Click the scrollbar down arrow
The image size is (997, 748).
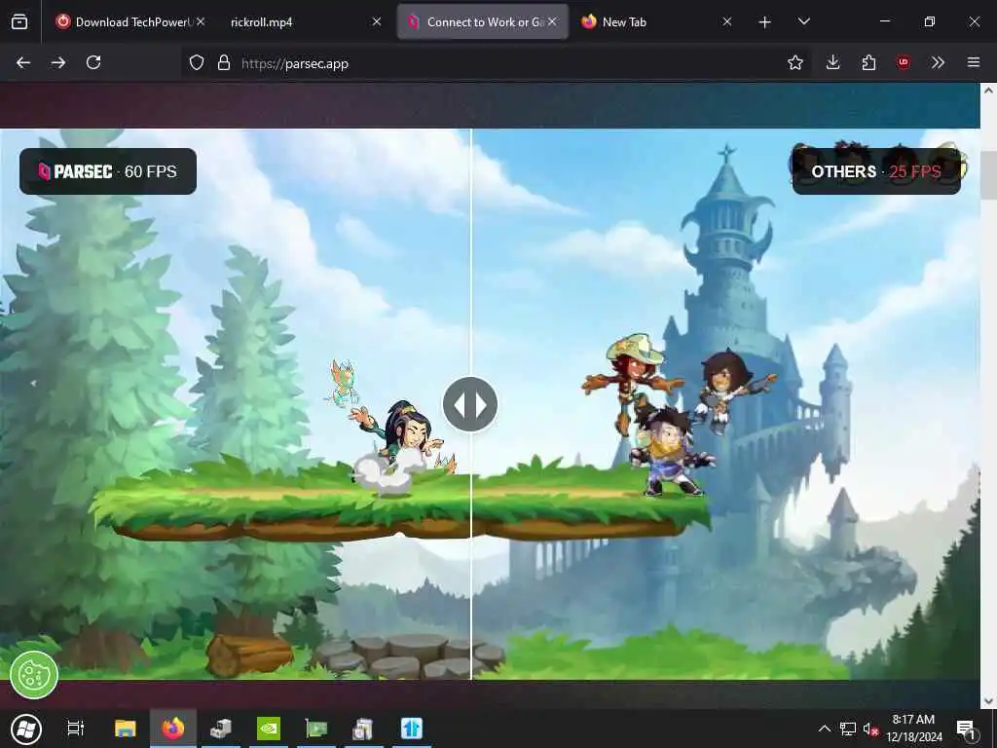click(988, 701)
